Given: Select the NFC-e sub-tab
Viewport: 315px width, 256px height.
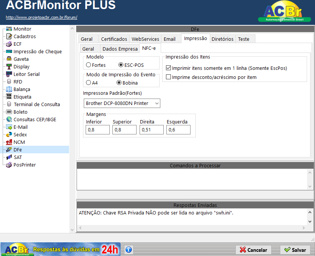Looking at the screenshot, I should coord(149,48).
